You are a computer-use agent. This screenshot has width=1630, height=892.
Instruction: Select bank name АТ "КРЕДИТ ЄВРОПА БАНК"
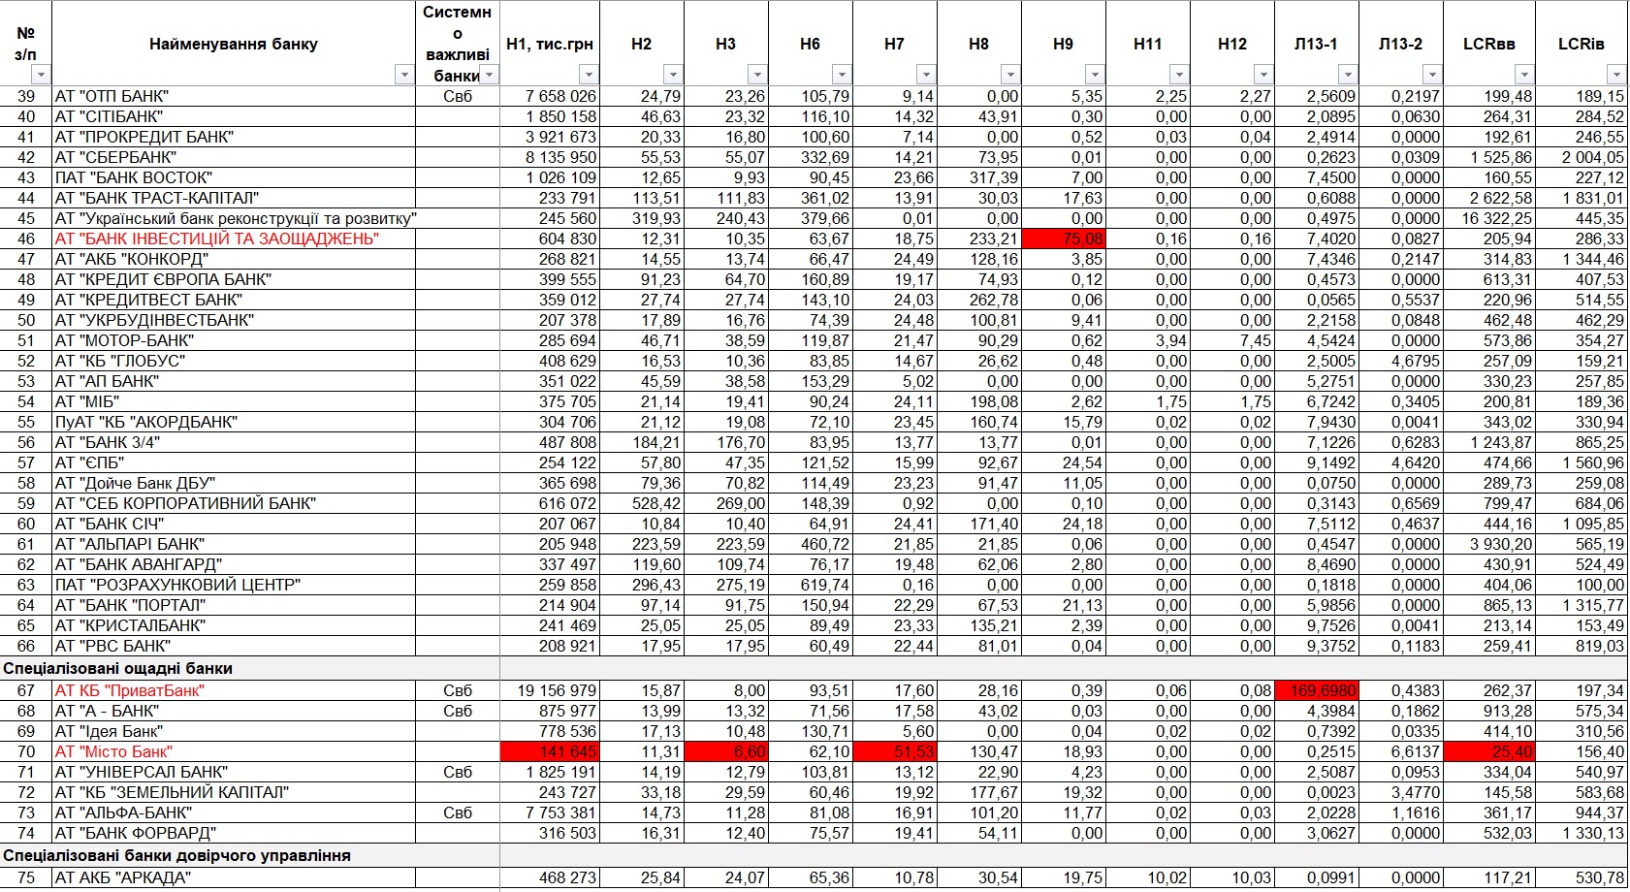[164, 279]
